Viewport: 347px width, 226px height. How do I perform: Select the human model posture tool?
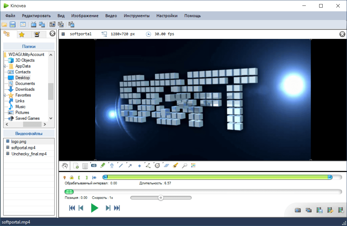112,166
